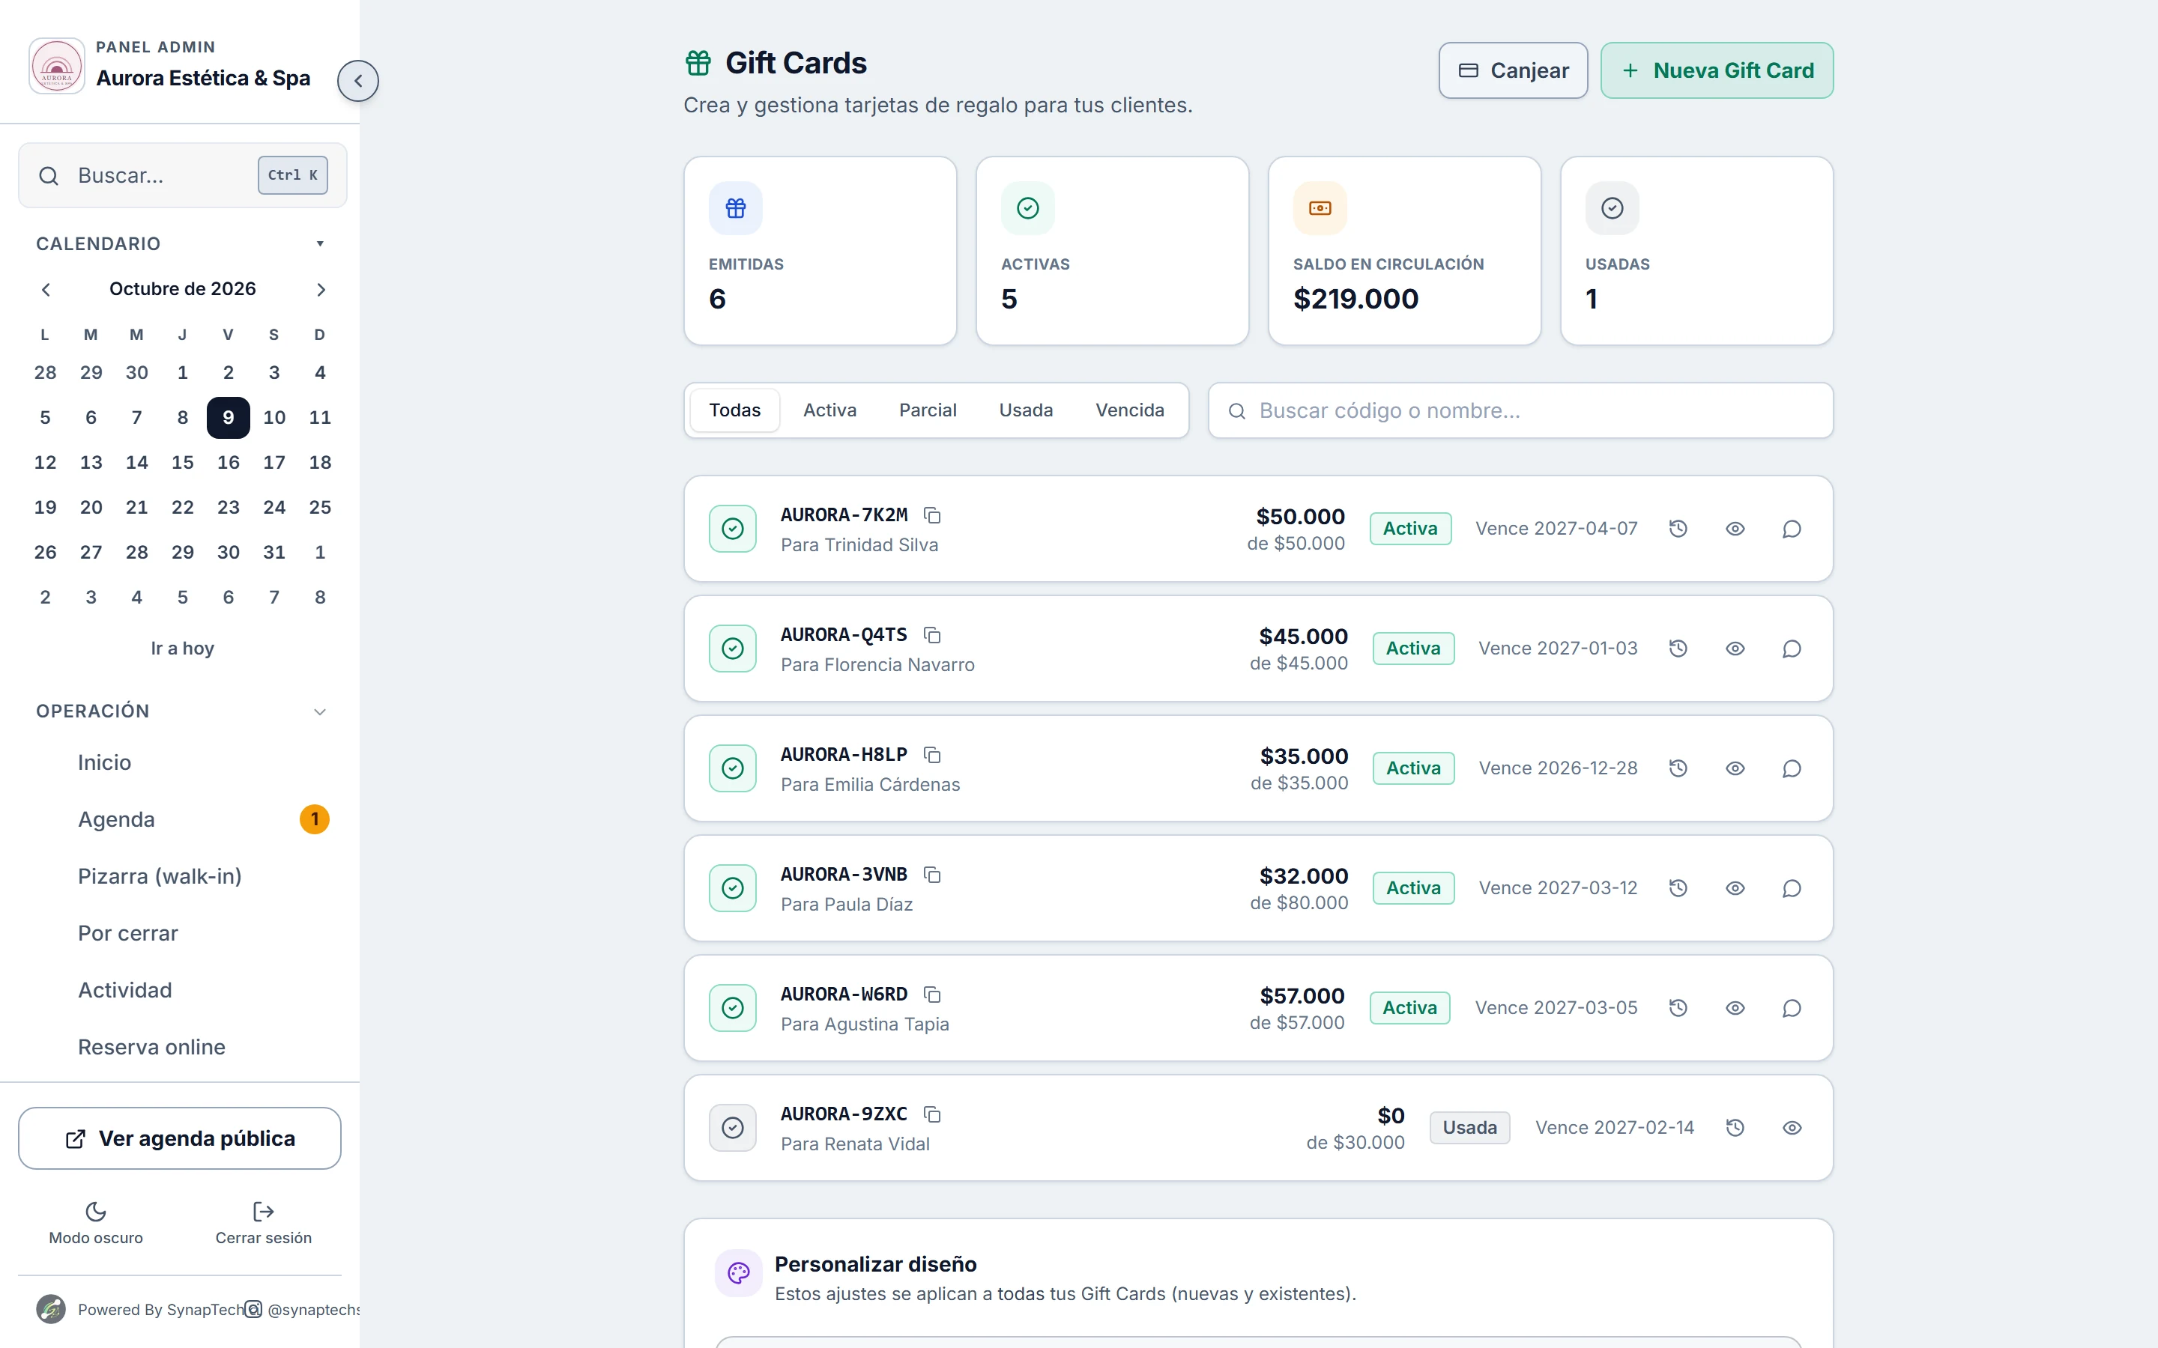The width and height of the screenshot is (2158, 1348).
Task: Copy the AURORA-Q4TS code
Action: [x=932, y=635]
